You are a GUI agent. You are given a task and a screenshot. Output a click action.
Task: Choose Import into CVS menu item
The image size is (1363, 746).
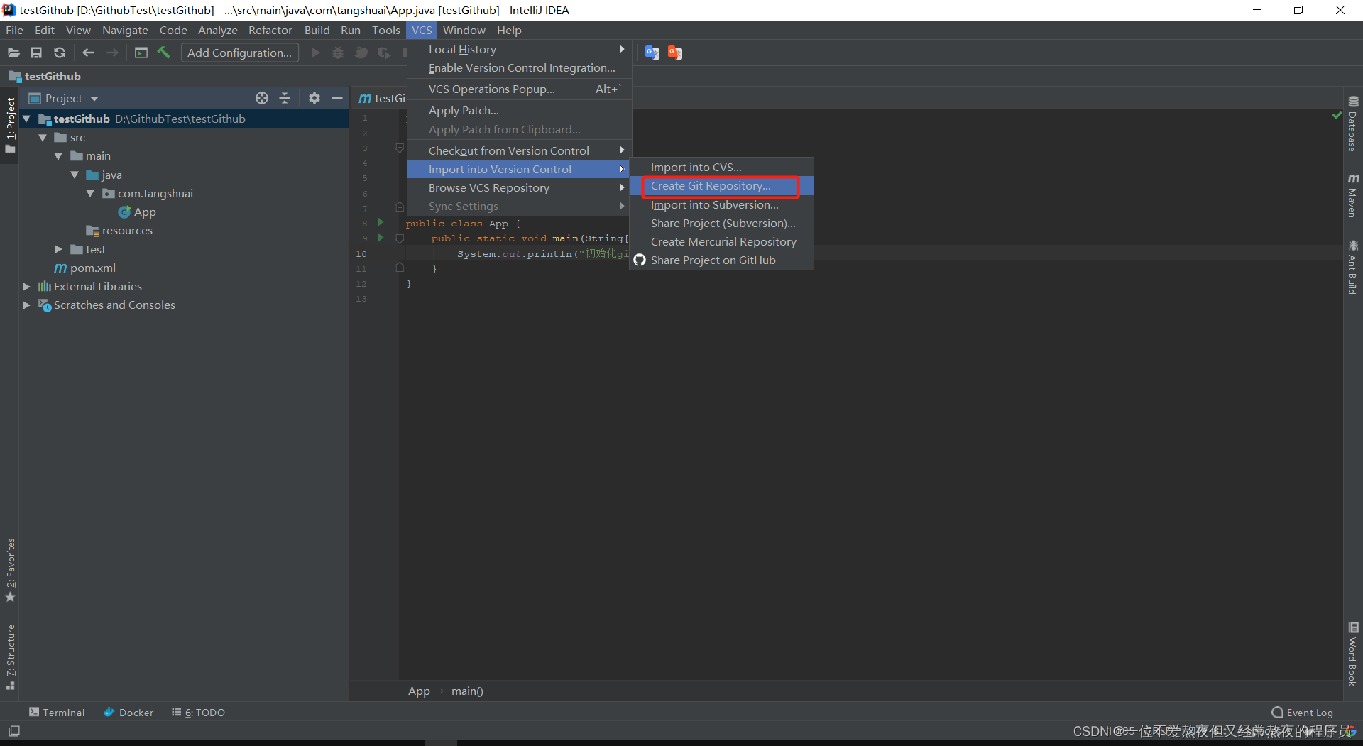721,168
